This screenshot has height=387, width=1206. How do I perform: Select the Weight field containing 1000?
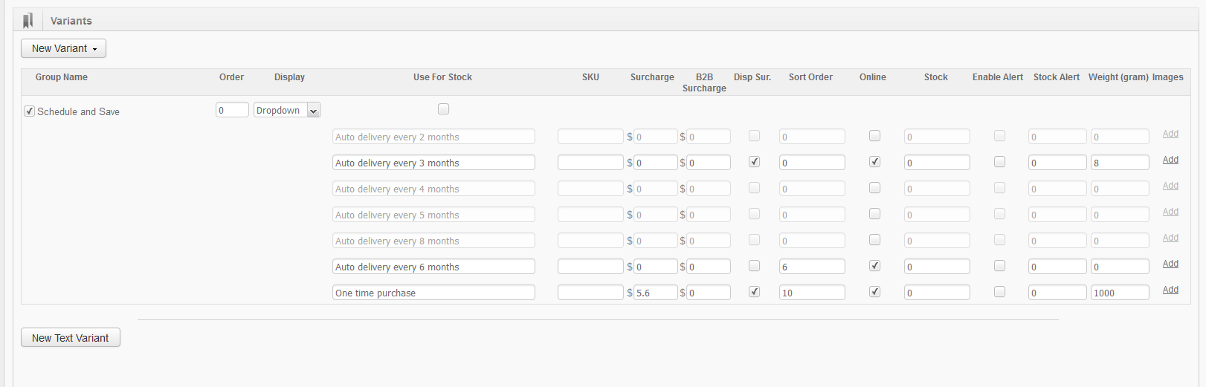point(1120,293)
